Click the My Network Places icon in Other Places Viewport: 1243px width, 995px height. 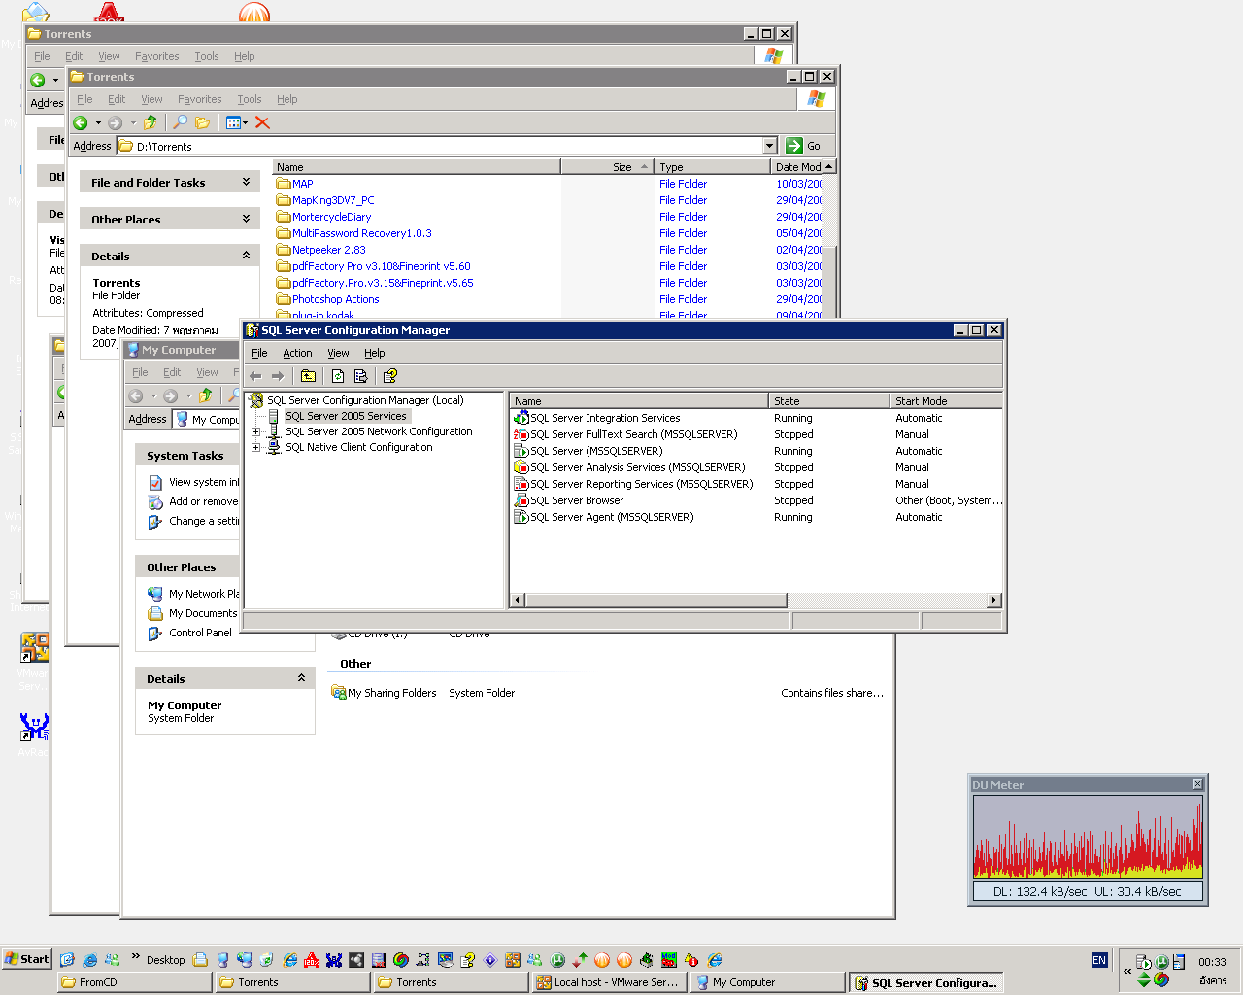point(155,594)
